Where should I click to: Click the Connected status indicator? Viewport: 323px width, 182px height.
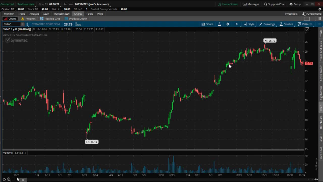click(x=7, y=4)
